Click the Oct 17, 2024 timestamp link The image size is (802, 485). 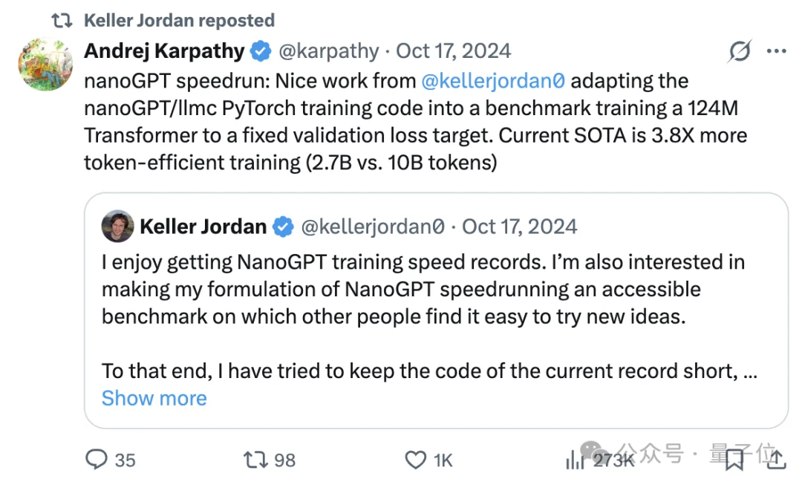pos(453,51)
